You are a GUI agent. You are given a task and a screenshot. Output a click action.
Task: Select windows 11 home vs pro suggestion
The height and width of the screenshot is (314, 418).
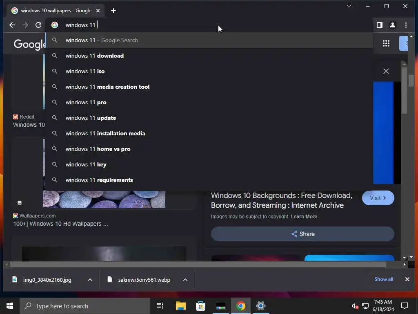[x=209, y=149]
